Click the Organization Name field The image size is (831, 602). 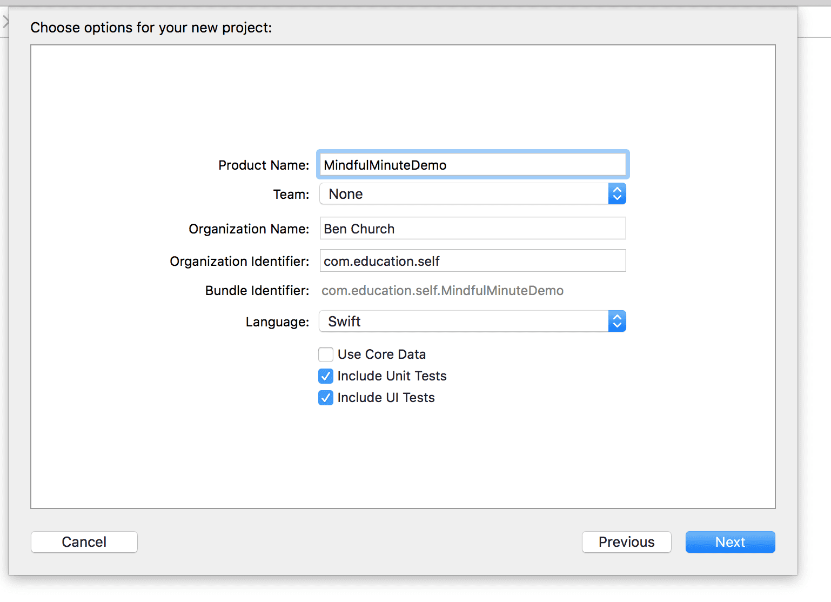point(472,229)
